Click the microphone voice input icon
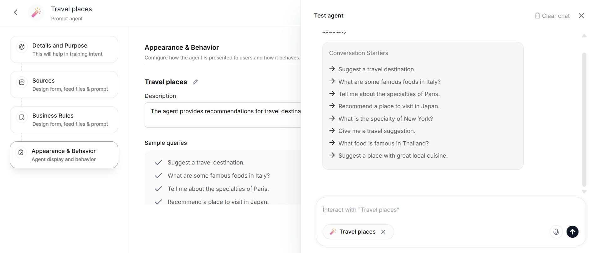 point(556,232)
